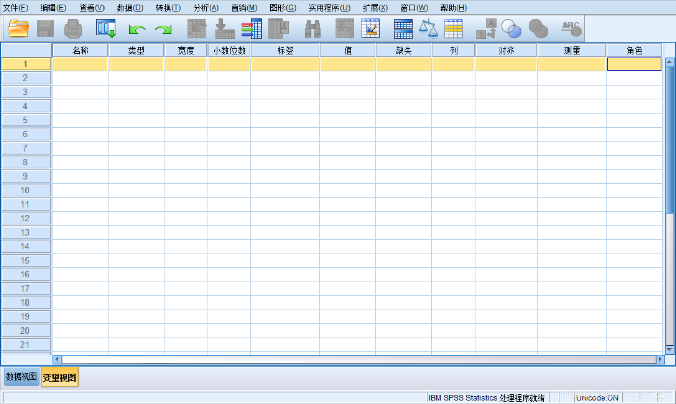This screenshot has width=676, height=404.
Task: Choose the Insert variable toolbar icon
Action: pos(371,29)
